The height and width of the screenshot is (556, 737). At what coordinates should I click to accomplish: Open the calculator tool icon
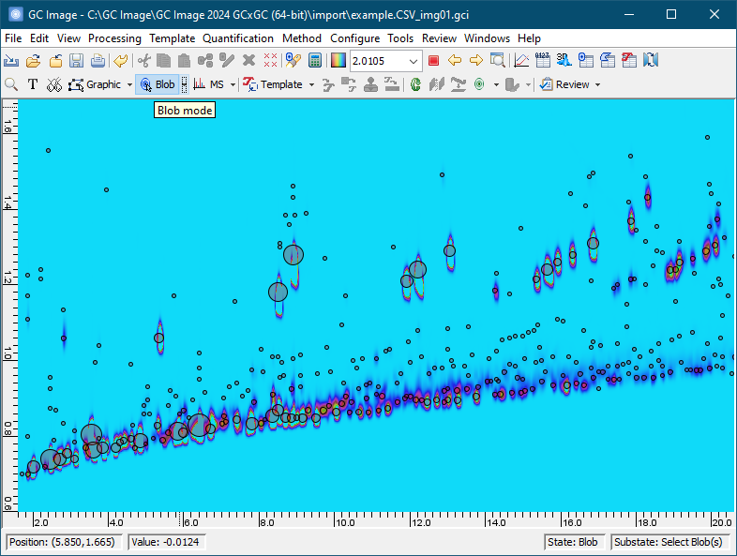coord(314,61)
